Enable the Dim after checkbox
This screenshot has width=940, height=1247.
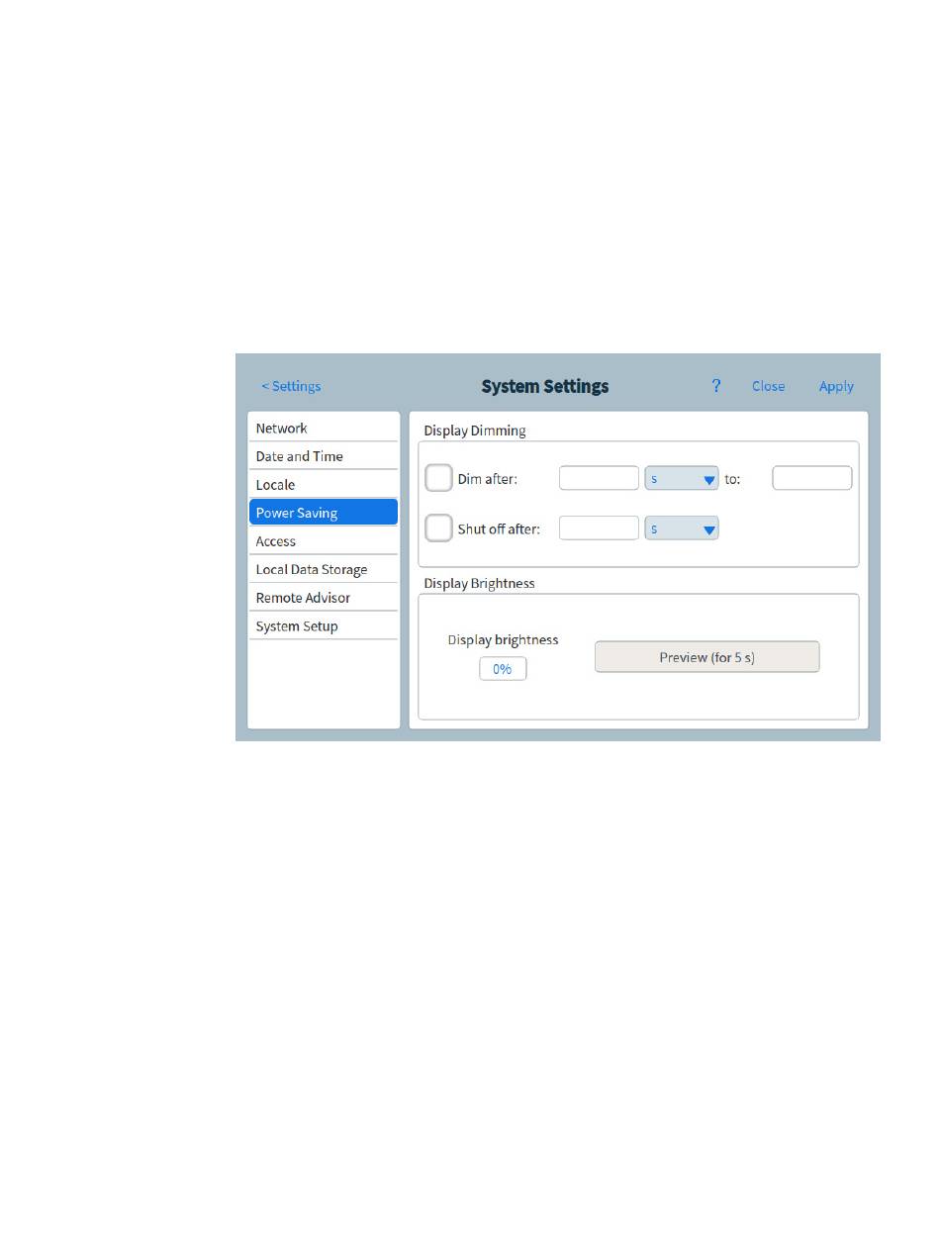click(x=438, y=478)
